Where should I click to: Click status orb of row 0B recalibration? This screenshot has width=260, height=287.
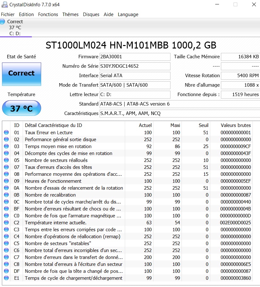coord(6,195)
